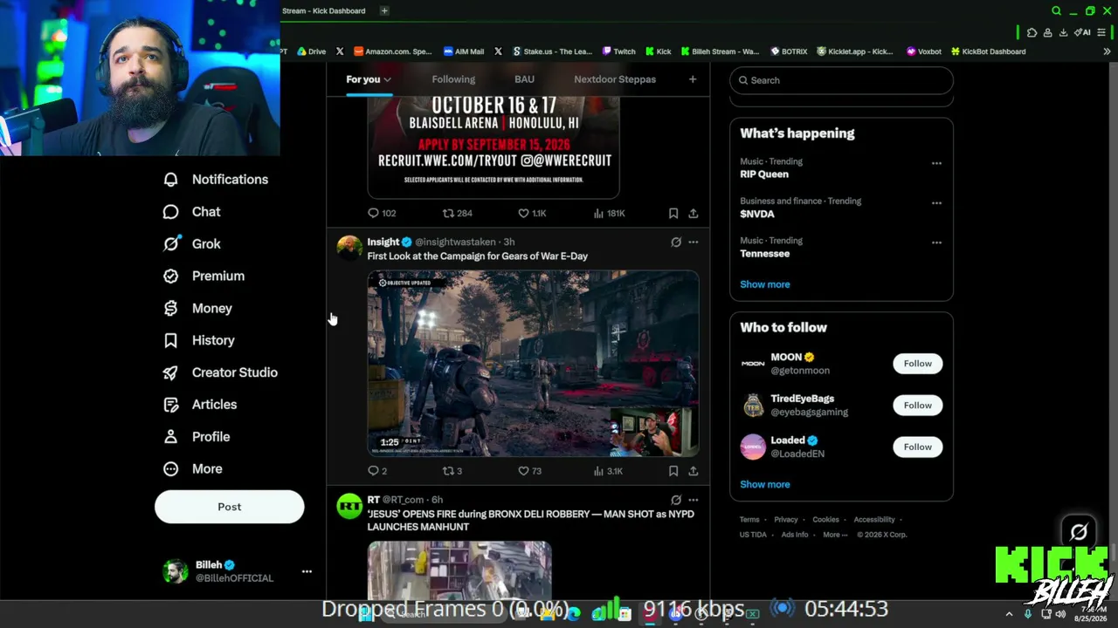The height and width of the screenshot is (628, 1118).
Task: Follow the Loaded account
Action: point(918,447)
